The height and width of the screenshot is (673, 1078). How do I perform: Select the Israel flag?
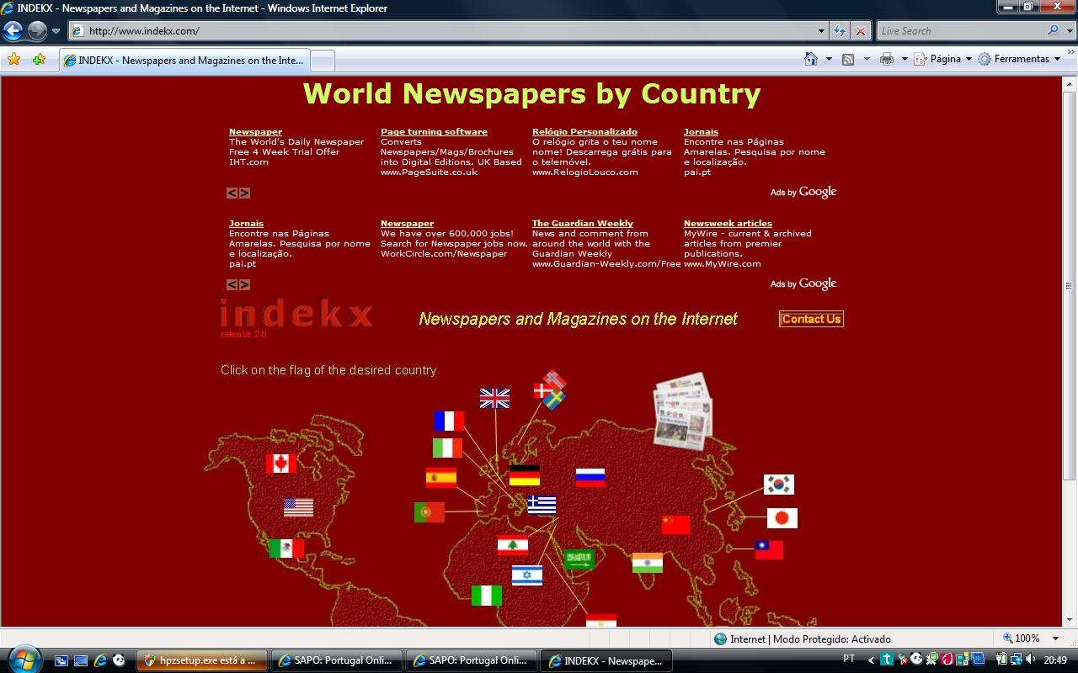point(527,575)
